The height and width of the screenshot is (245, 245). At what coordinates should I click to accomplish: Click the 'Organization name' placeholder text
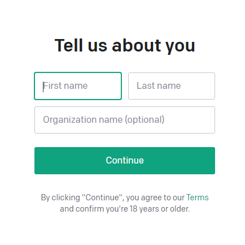[104, 120]
